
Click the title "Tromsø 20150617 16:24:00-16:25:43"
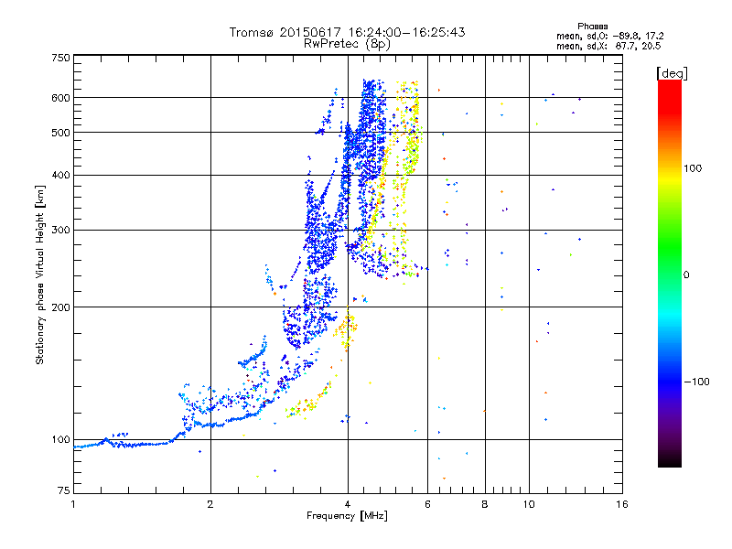coord(347,32)
